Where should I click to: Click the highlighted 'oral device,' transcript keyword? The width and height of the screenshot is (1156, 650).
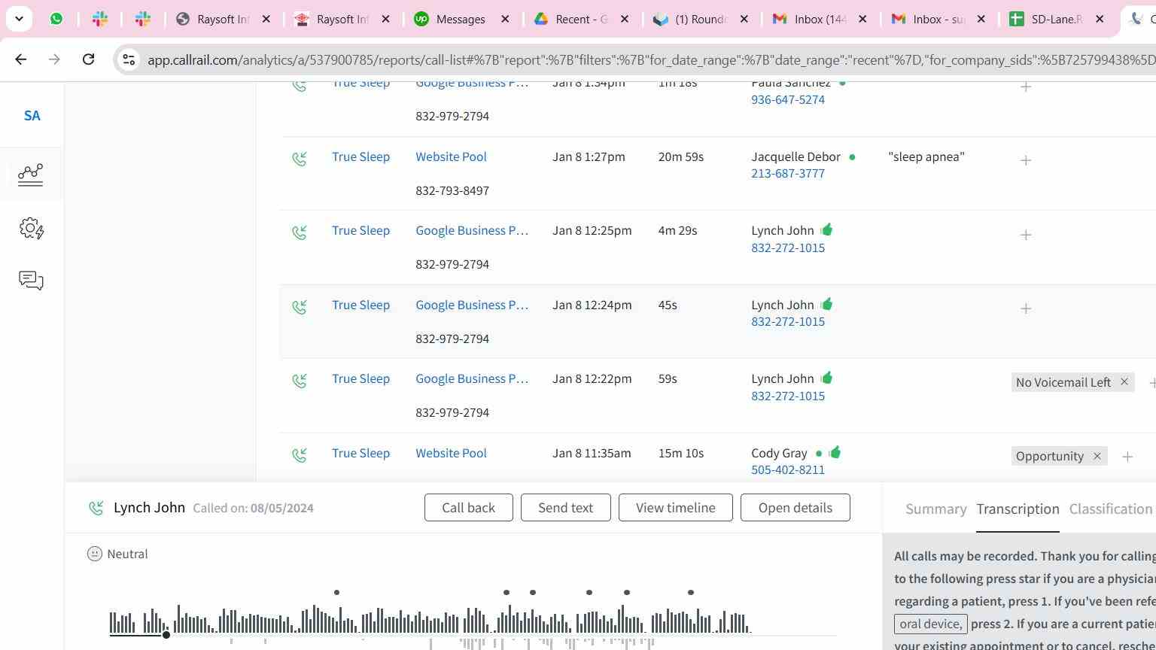point(930,624)
